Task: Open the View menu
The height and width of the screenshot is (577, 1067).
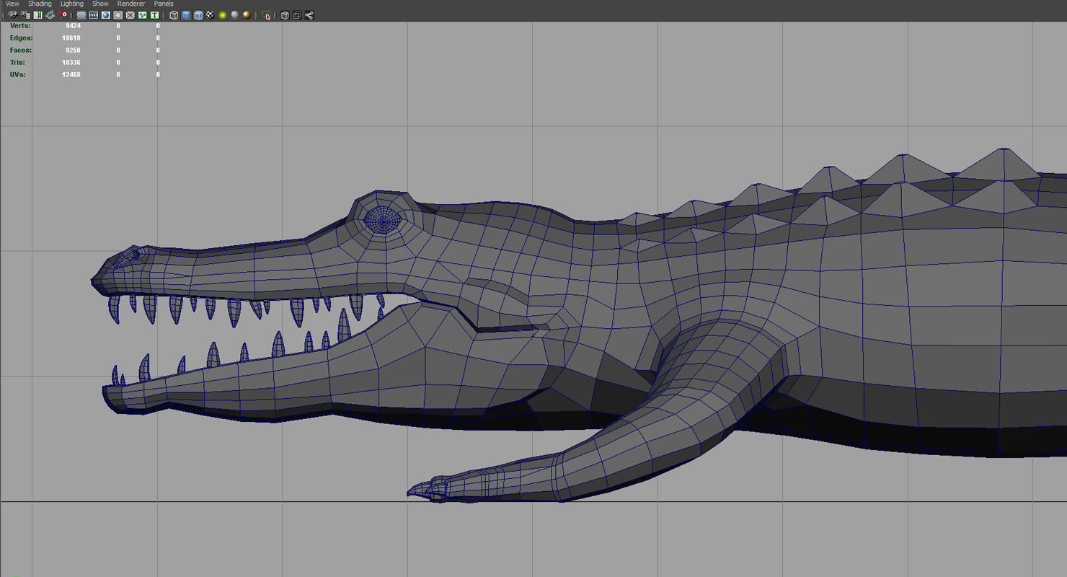Action: (12, 4)
